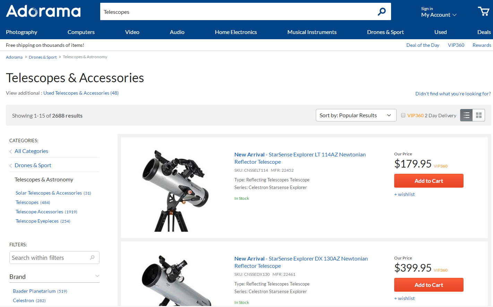493x307 pixels.
Task: Enable VIP360 2 Day Delivery checkbox
Action: pyautogui.click(x=403, y=115)
